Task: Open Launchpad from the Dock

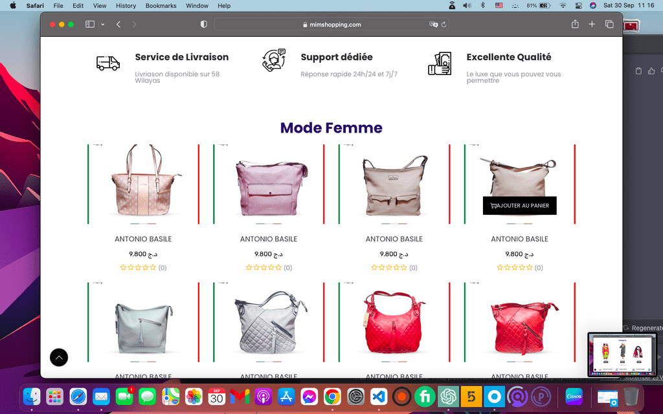Action: coord(55,397)
